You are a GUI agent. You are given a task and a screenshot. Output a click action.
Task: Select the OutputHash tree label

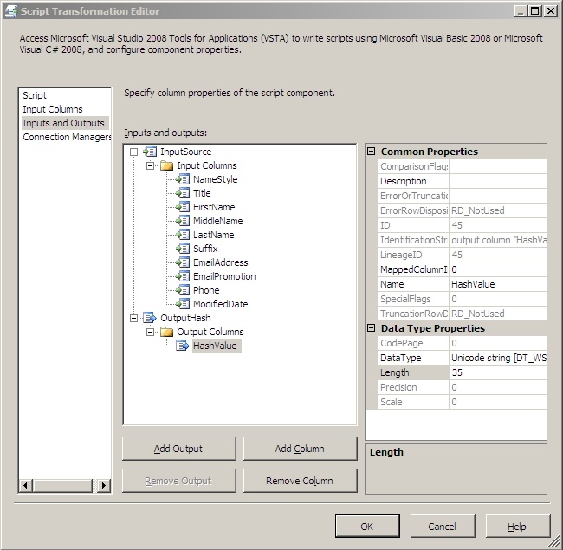click(x=185, y=318)
